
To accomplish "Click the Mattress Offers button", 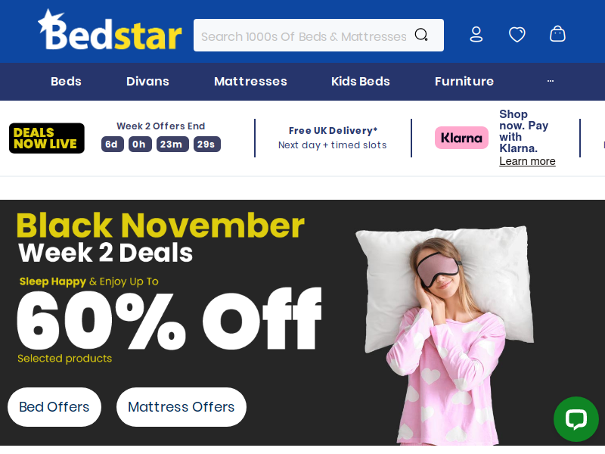I will coord(181,407).
